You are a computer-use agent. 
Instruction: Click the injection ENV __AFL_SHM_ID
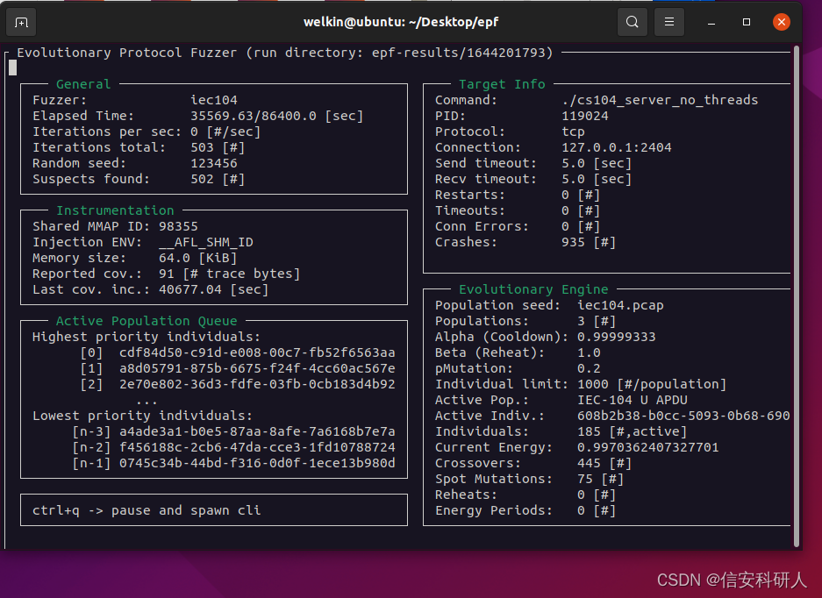point(205,242)
